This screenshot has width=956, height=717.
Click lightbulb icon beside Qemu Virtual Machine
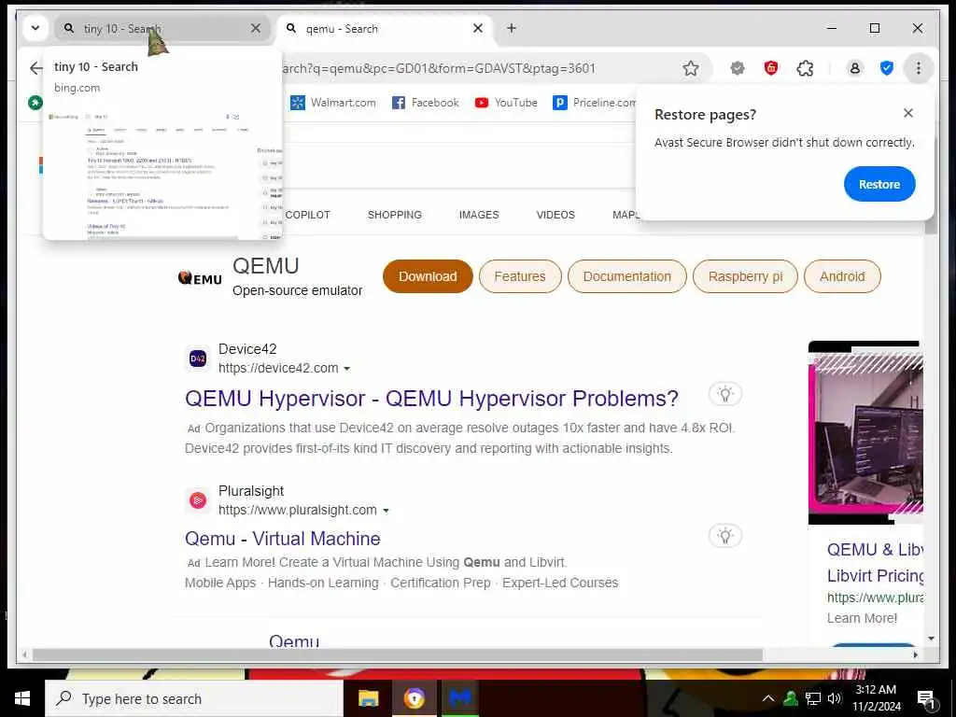pyautogui.click(x=724, y=536)
